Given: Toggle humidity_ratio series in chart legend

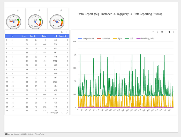Looking at the screenshot, I should [x=145, y=38].
